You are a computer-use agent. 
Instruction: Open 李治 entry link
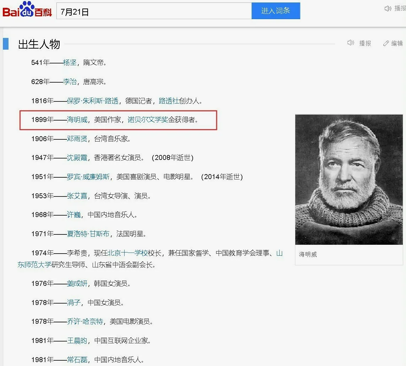70,82
